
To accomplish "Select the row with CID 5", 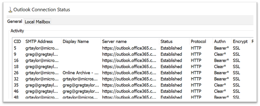I will click(133, 48).
